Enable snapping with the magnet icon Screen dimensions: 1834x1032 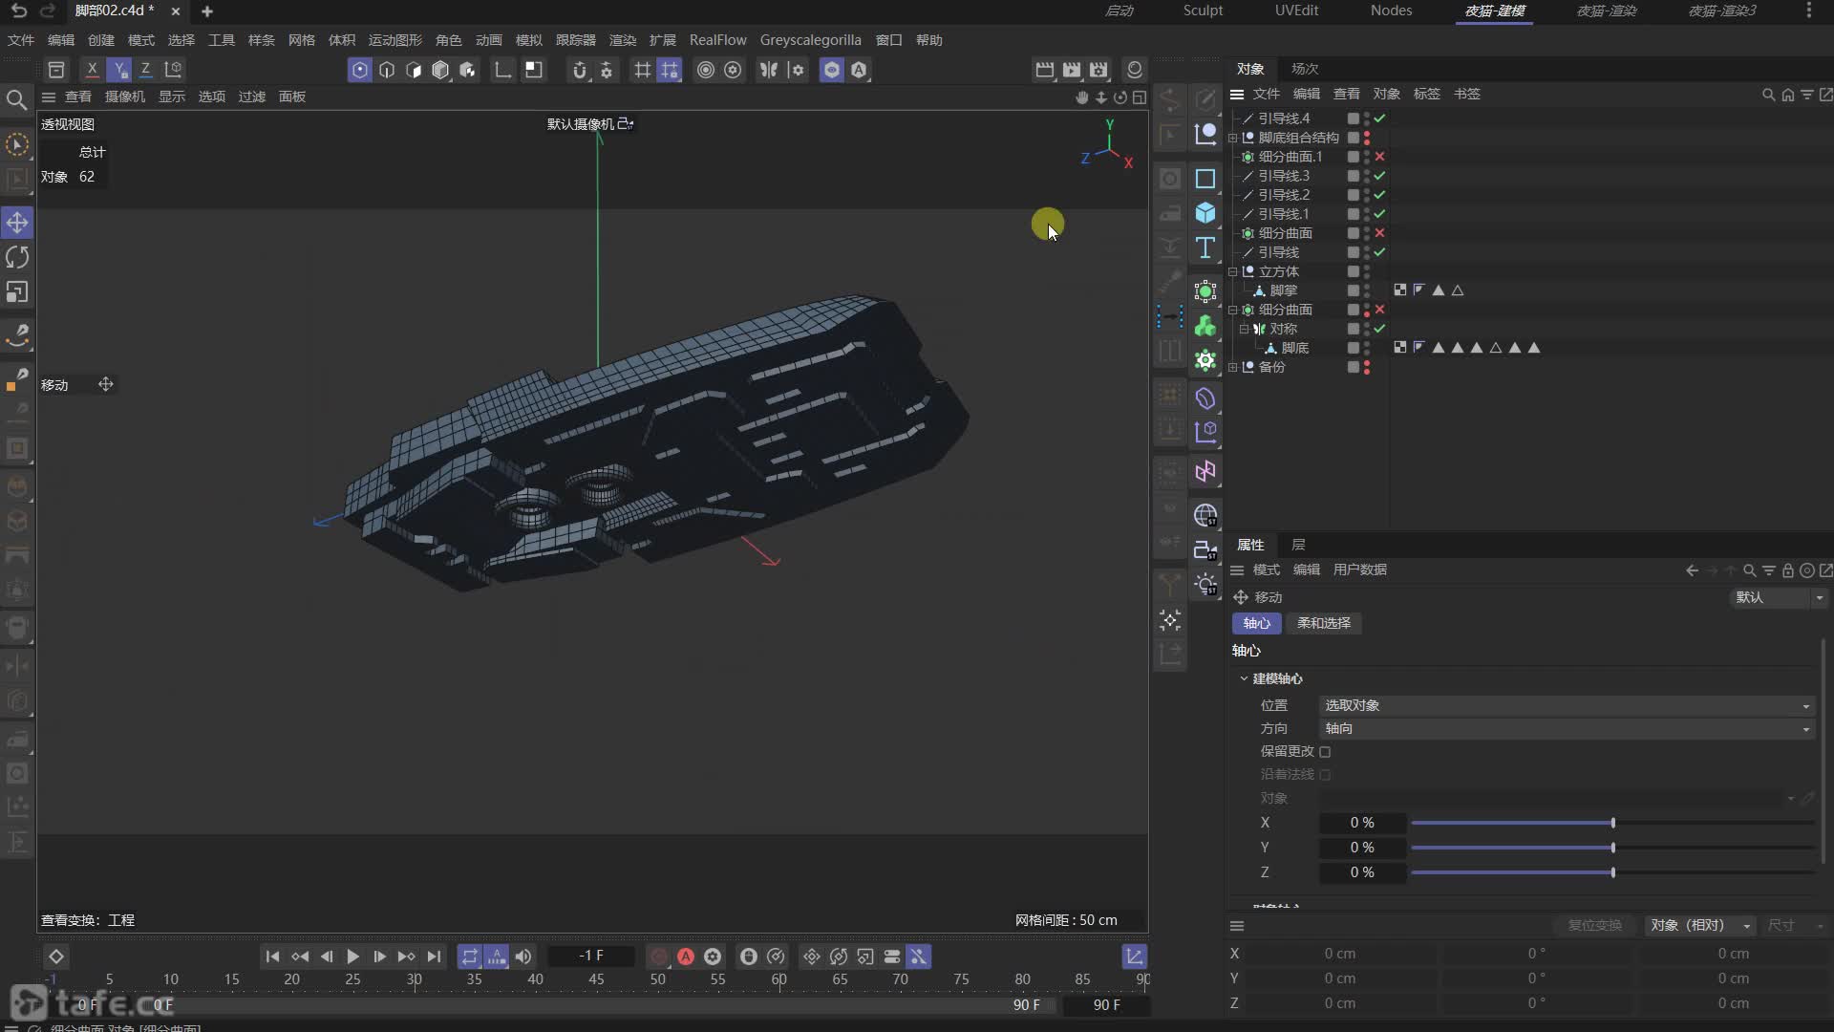coord(579,70)
